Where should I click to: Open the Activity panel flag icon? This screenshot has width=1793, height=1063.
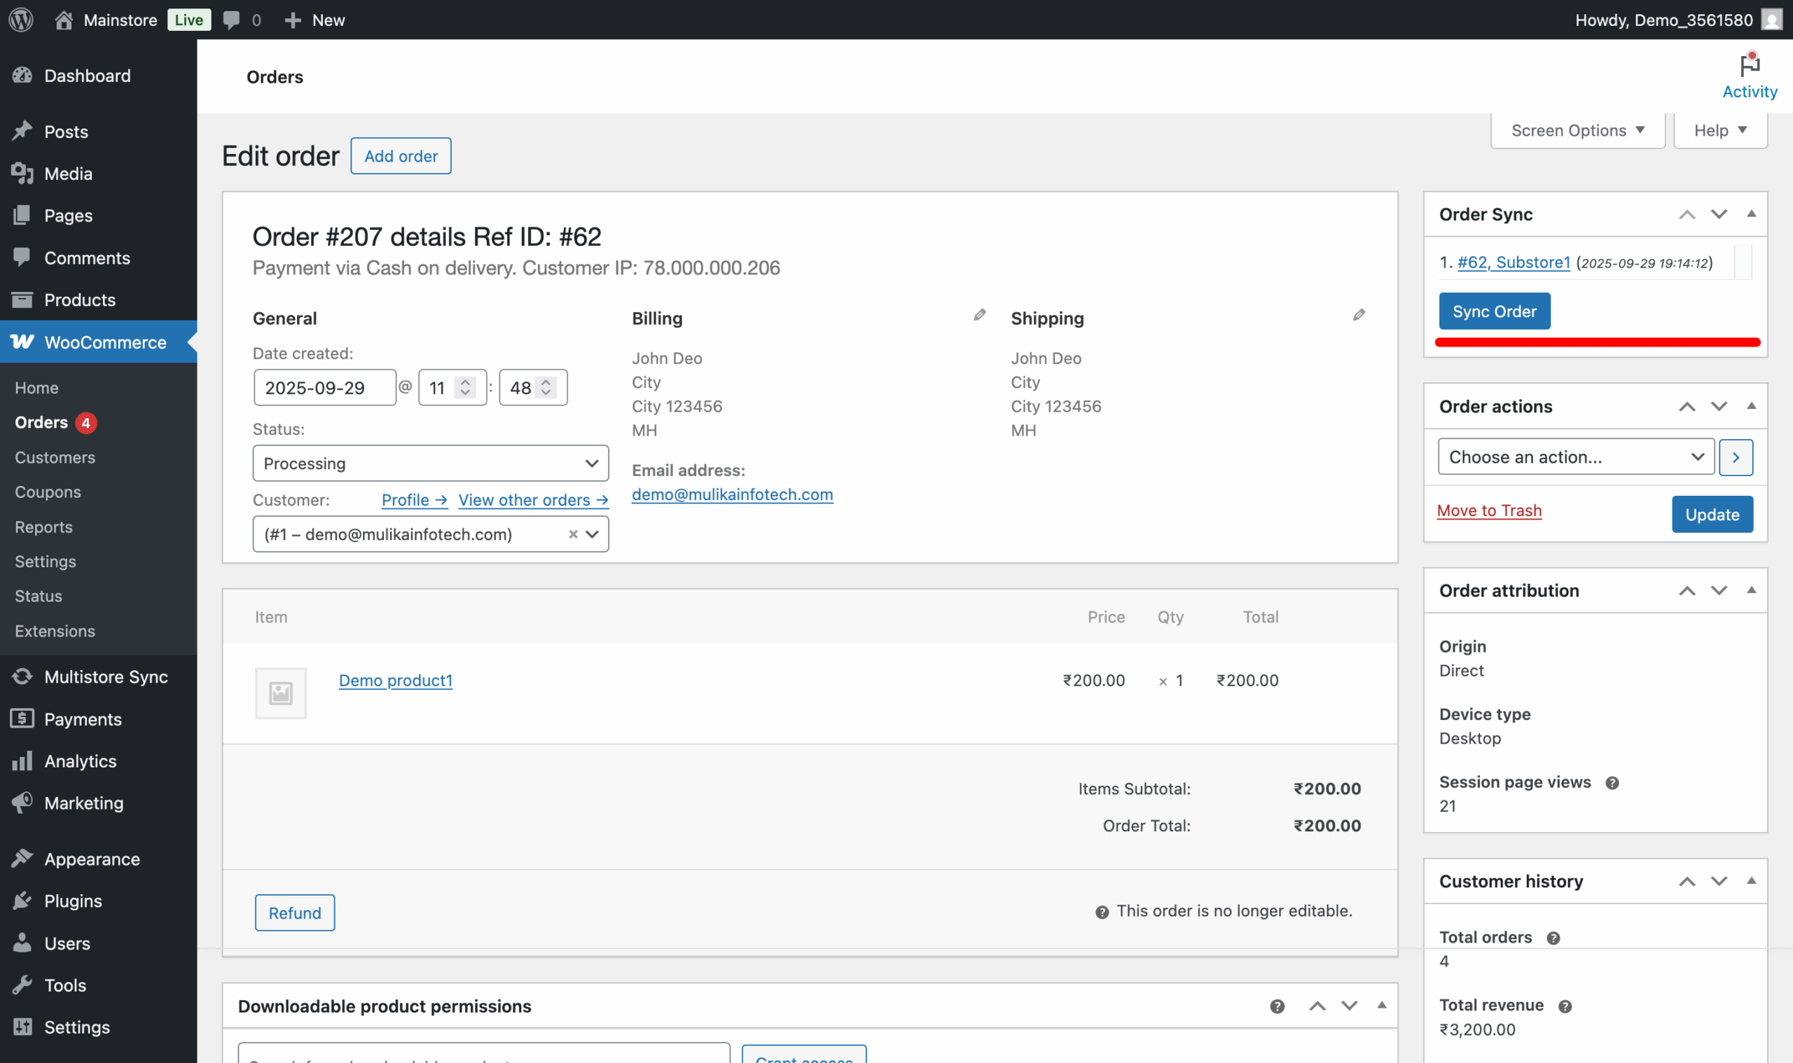click(x=1750, y=66)
